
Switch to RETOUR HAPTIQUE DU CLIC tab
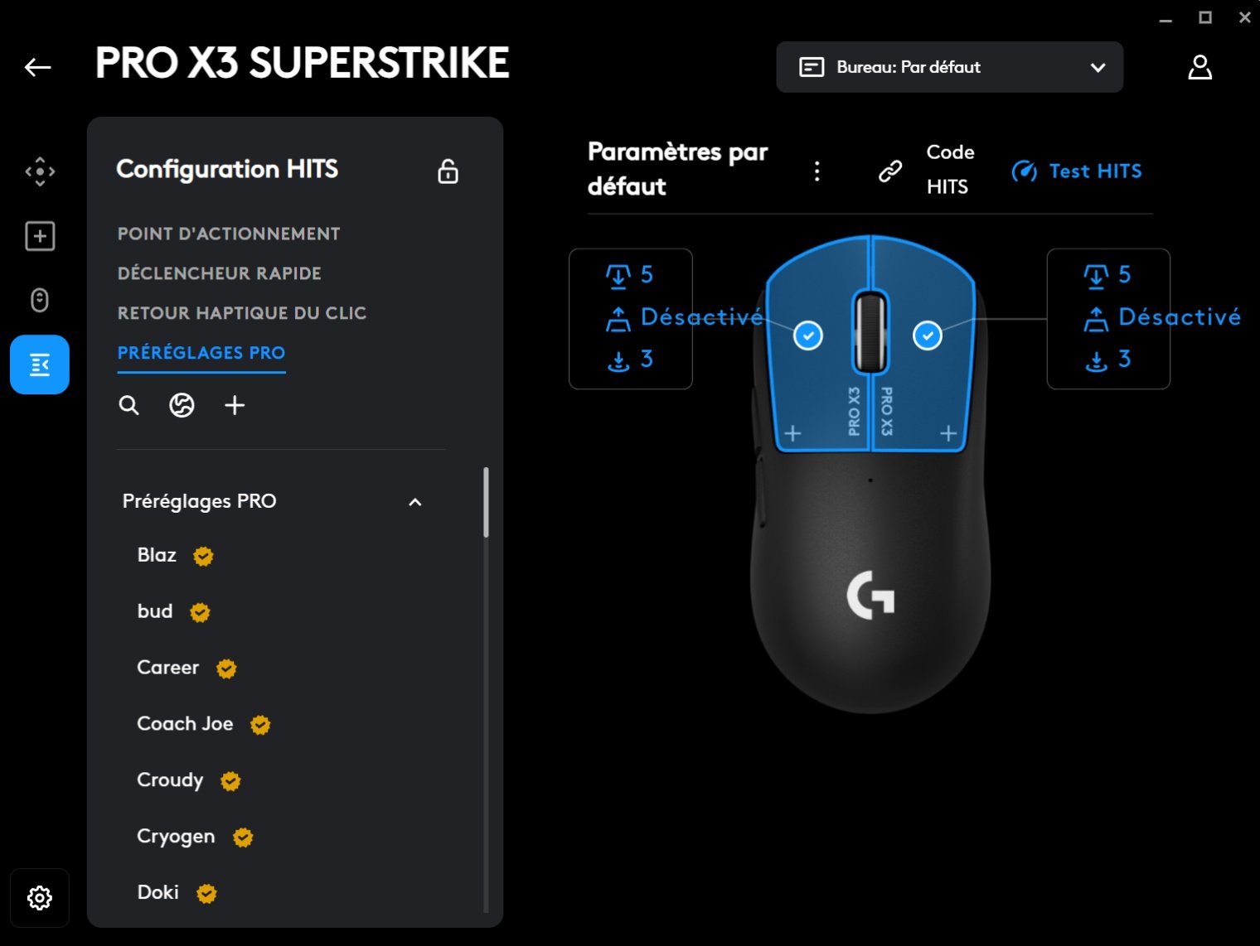pyautogui.click(x=242, y=313)
